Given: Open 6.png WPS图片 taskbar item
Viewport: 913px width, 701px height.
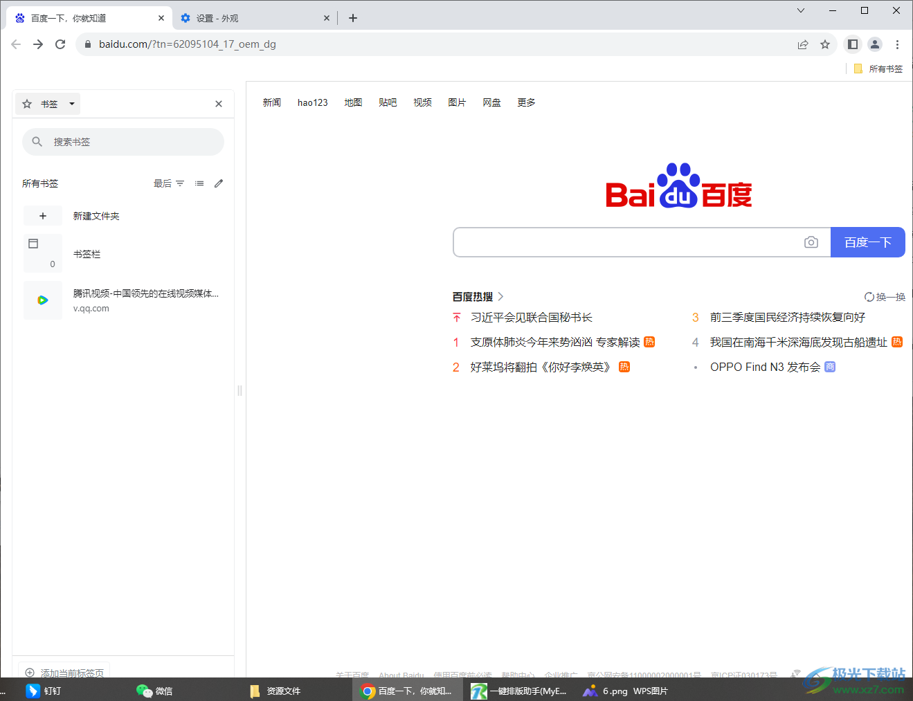Looking at the screenshot, I should pyautogui.click(x=626, y=691).
